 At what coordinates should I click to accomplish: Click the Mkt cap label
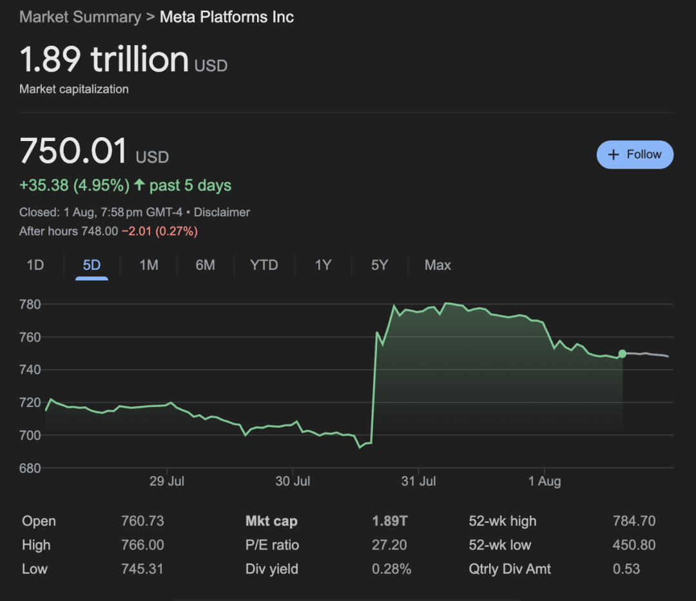tap(271, 521)
